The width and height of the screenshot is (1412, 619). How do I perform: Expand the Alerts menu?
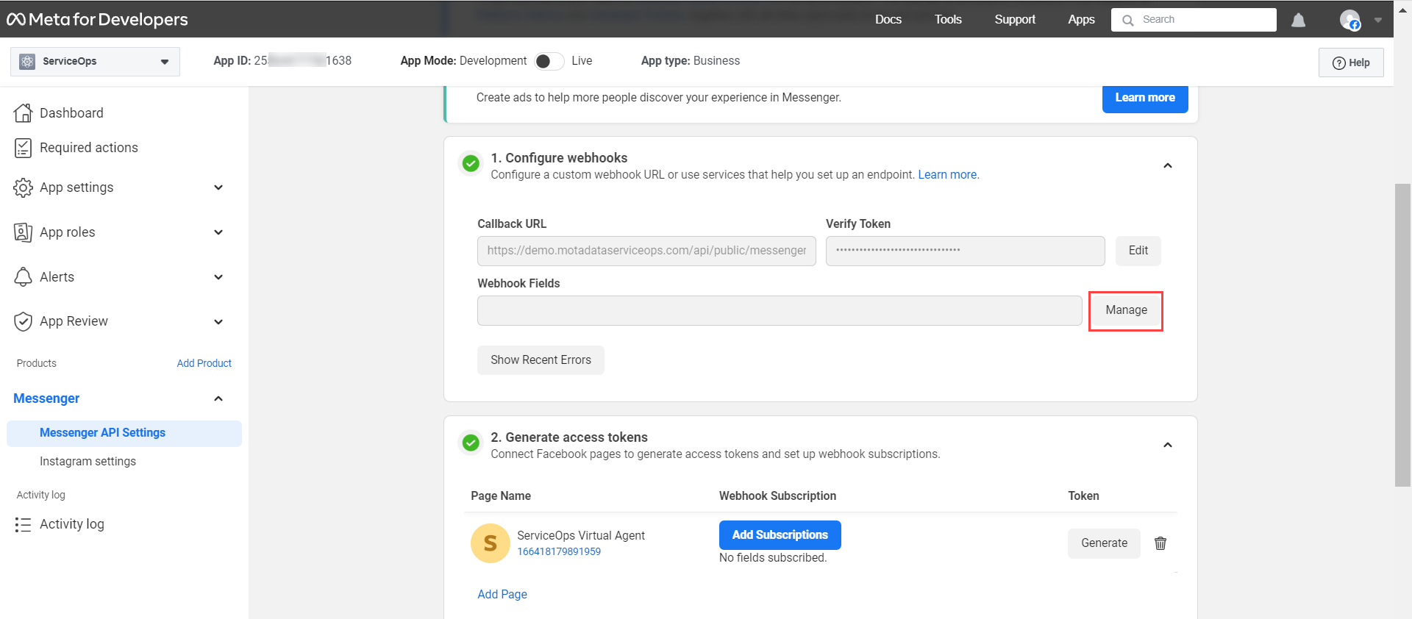point(218,277)
